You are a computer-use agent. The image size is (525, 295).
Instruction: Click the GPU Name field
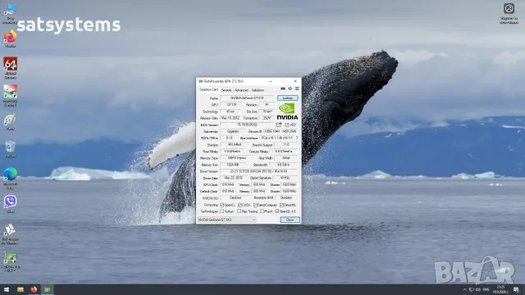248,98
